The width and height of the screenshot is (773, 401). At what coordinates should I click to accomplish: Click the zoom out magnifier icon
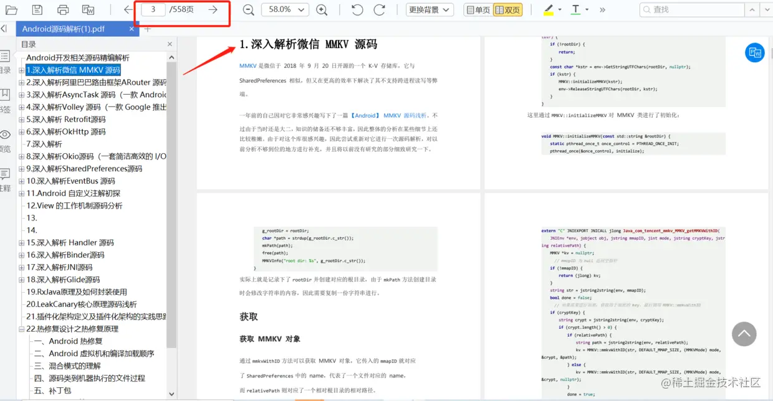point(248,10)
